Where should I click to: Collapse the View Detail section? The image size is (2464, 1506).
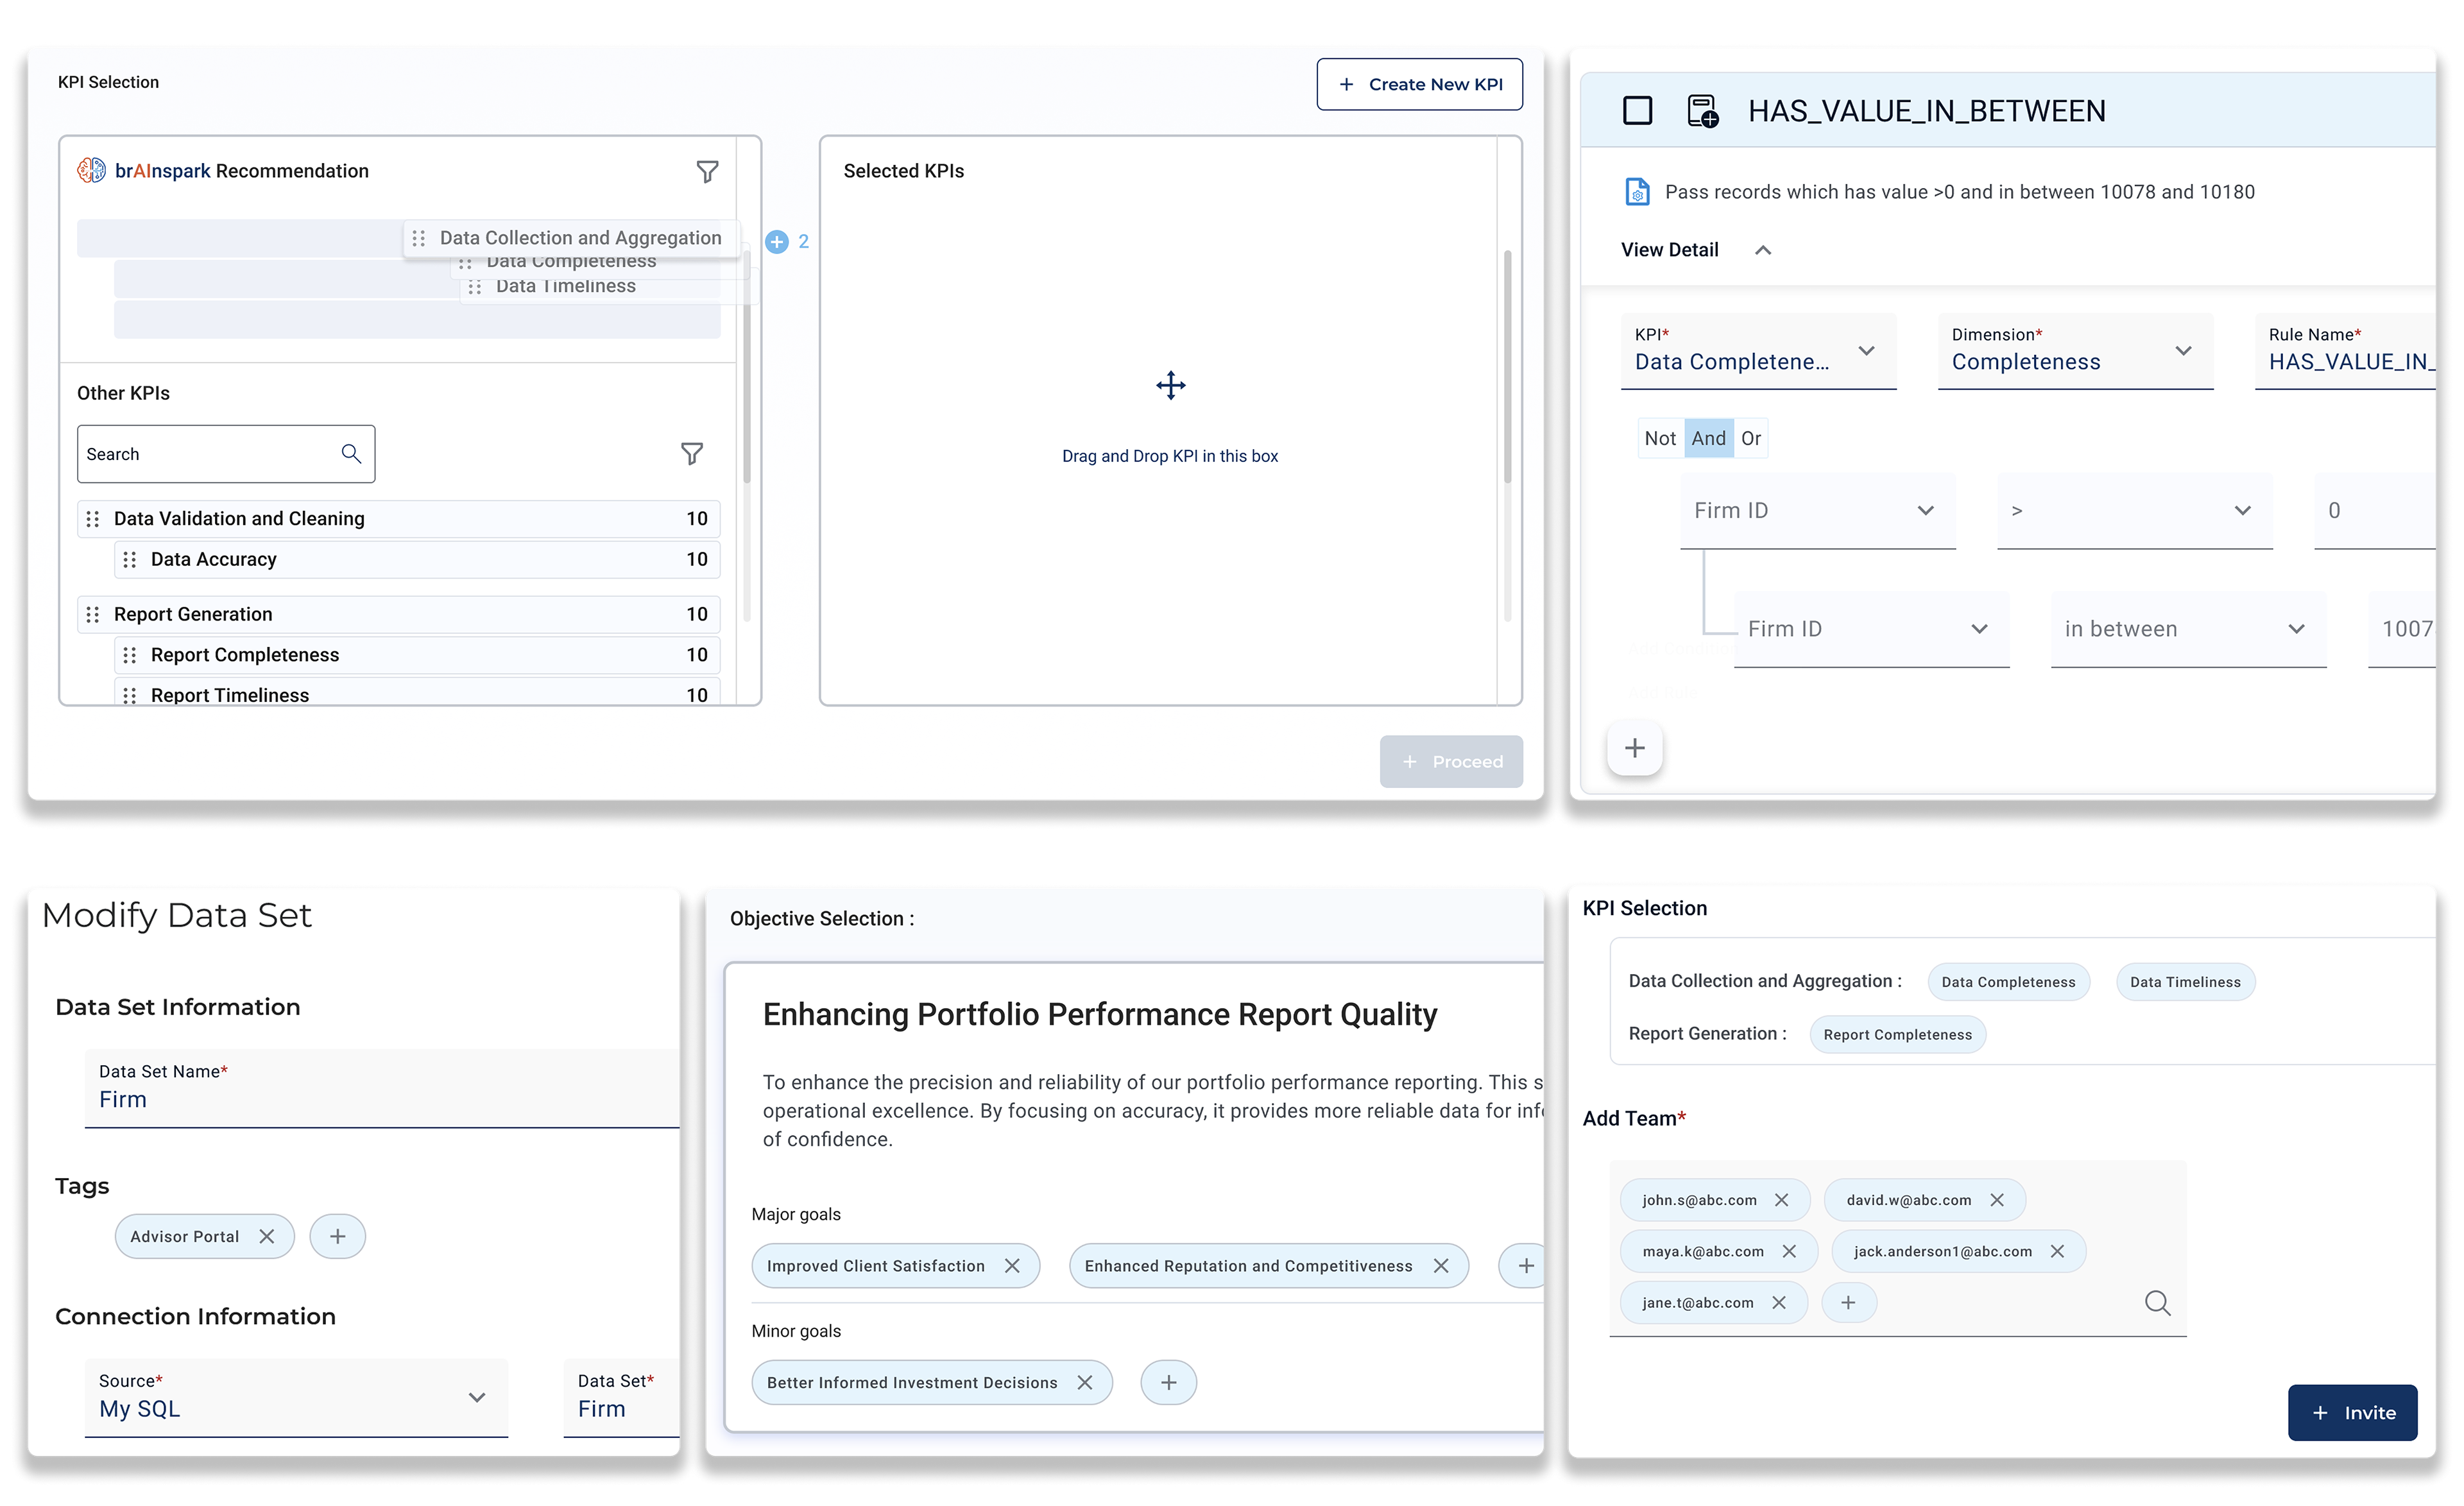click(1763, 250)
